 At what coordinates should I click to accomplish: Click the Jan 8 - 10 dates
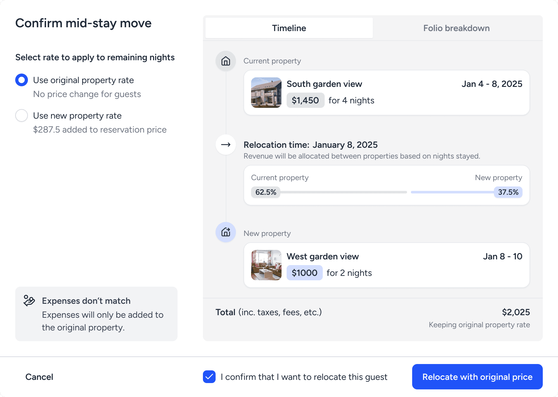pyautogui.click(x=503, y=257)
